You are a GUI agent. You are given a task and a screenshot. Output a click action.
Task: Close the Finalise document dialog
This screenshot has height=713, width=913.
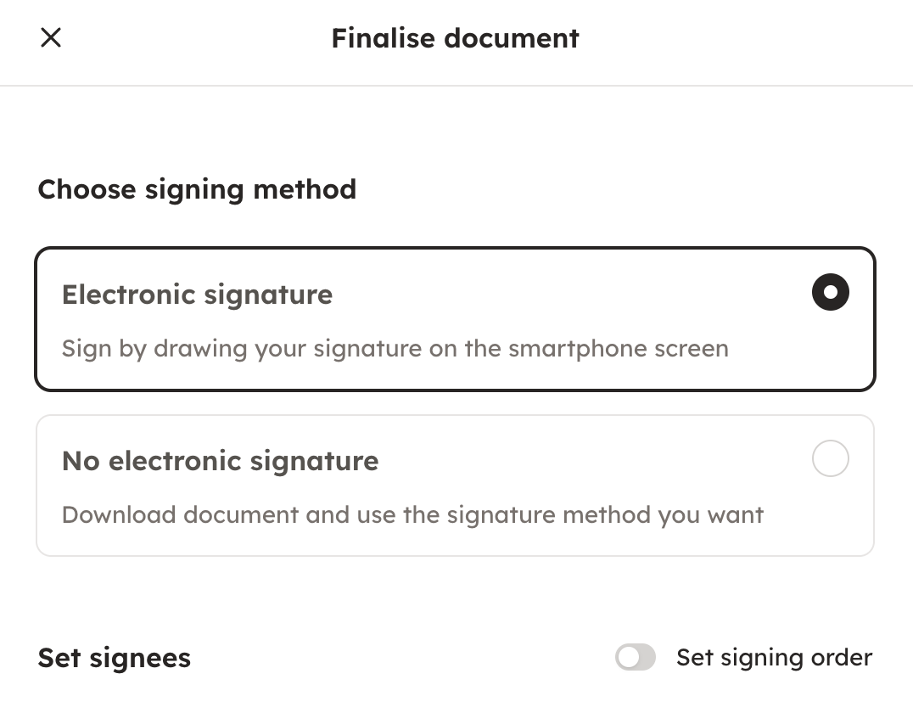[x=51, y=38]
